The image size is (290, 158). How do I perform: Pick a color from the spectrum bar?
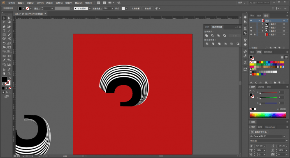coord(268,115)
